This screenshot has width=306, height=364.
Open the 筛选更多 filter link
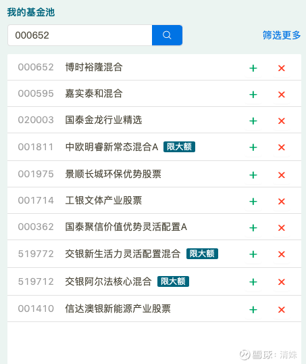click(x=282, y=35)
